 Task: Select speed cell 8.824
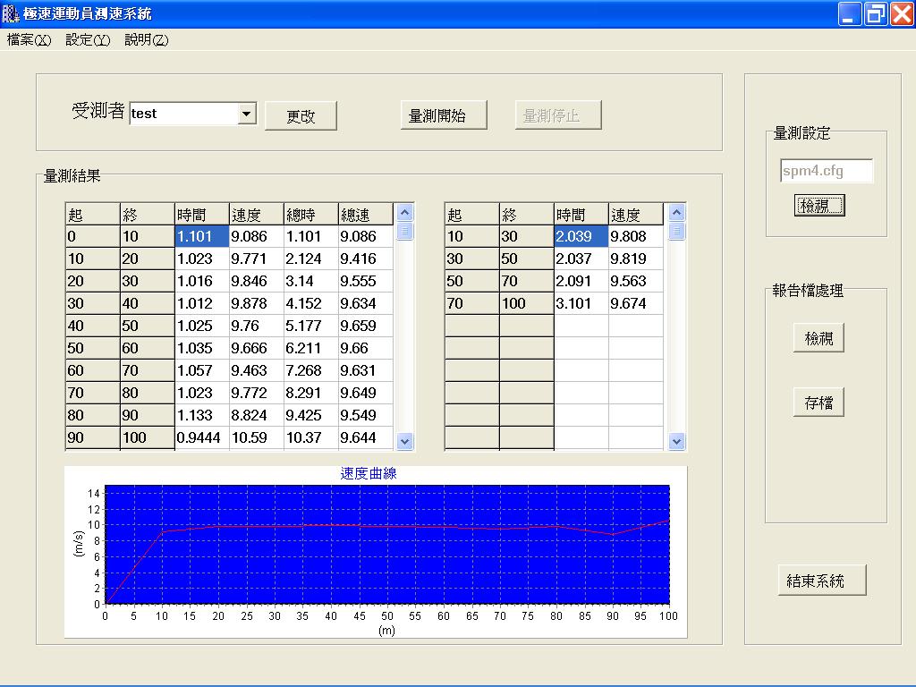point(257,415)
